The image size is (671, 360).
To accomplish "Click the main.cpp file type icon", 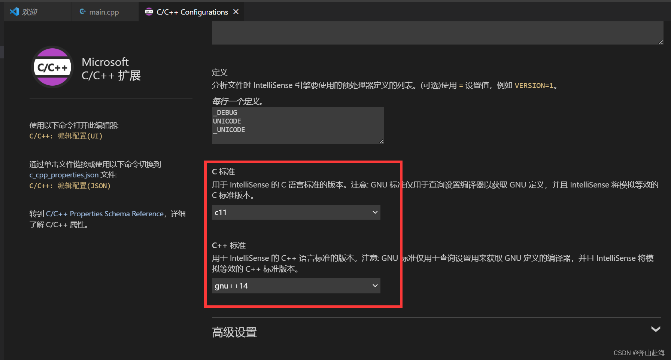I will coord(83,12).
